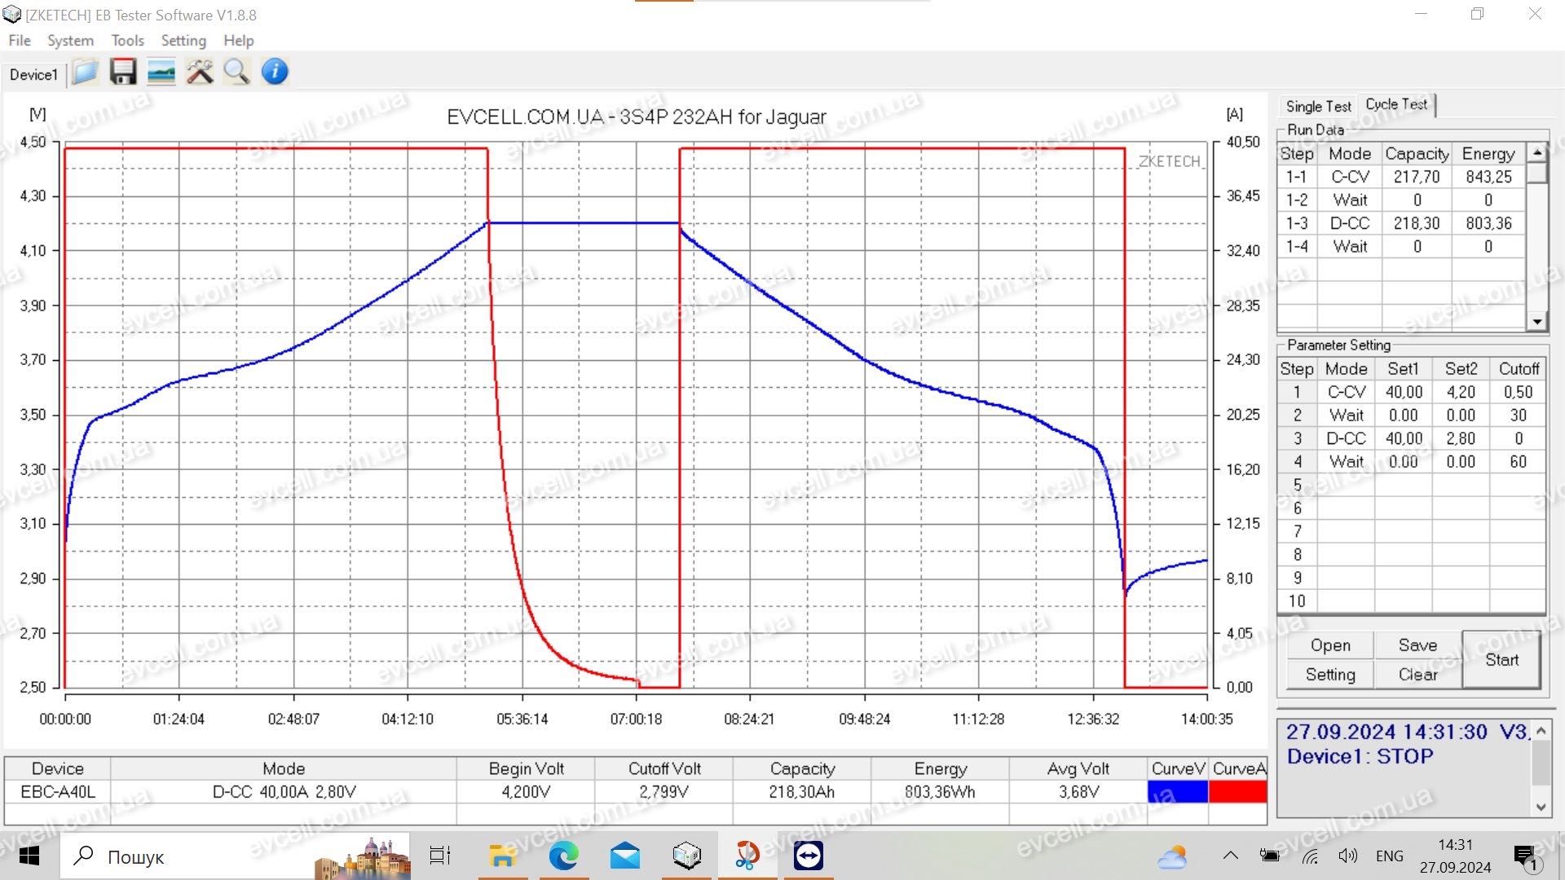This screenshot has height=880, width=1565.
Task: Open Task View on the taskbar
Action: point(440,856)
